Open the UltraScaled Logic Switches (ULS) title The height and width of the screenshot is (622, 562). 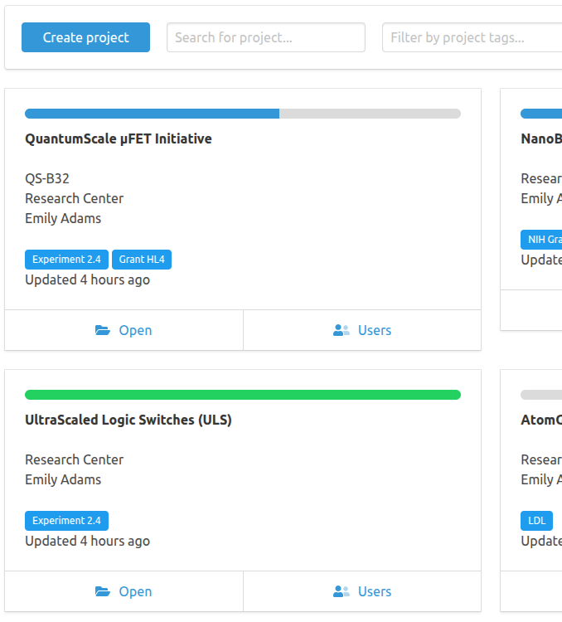(128, 420)
